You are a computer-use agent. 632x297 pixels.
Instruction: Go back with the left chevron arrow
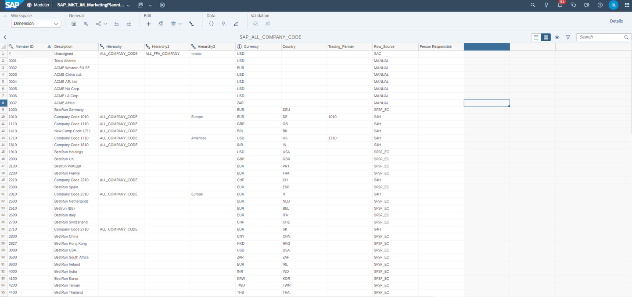(5, 37)
